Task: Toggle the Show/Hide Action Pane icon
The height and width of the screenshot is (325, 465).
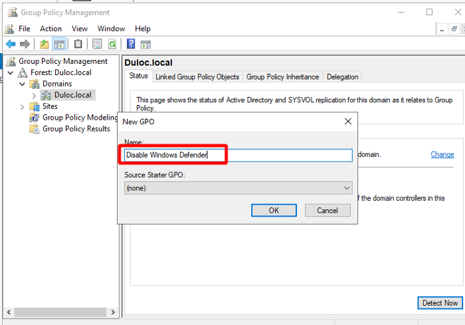Action: 145,45
